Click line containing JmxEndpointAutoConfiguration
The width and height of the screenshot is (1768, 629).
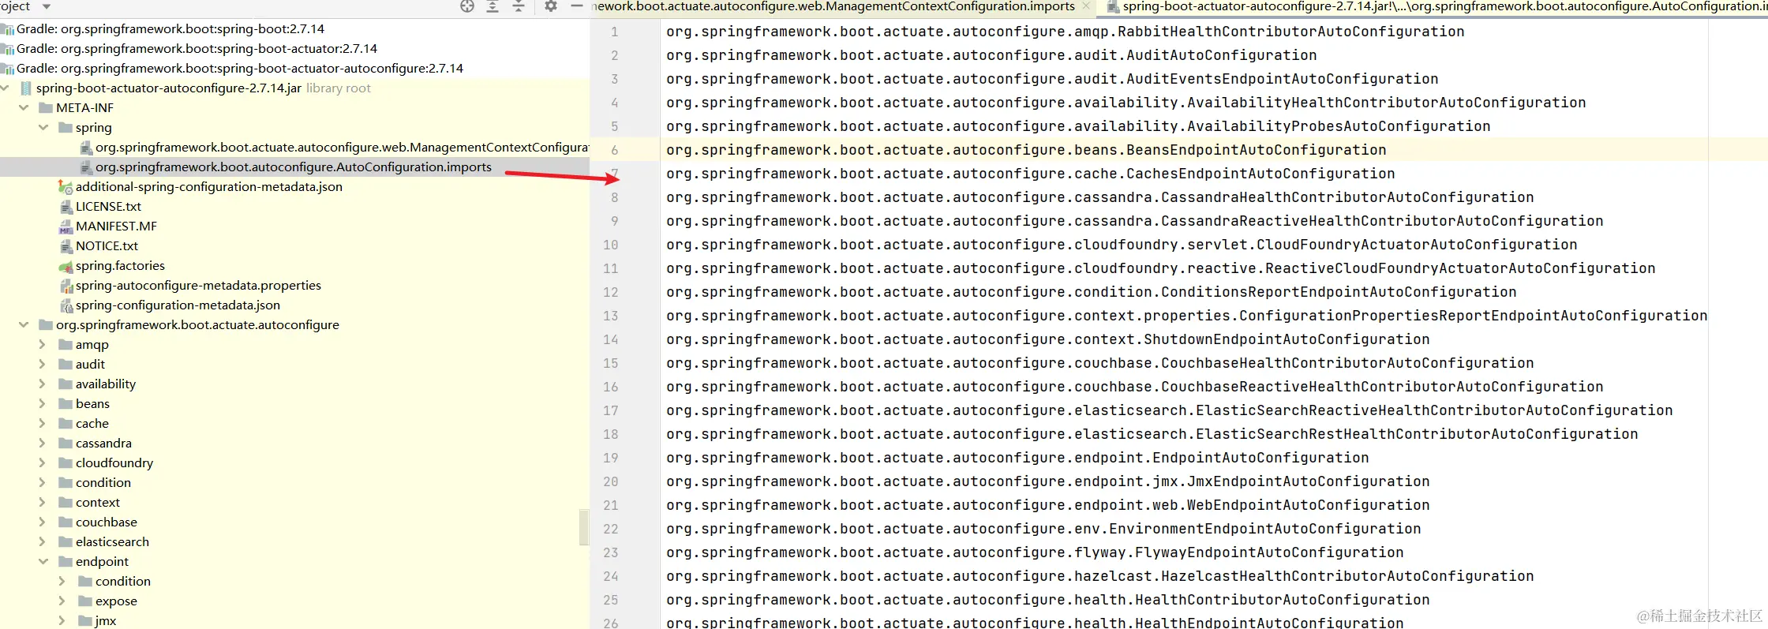coord(1047,481)
